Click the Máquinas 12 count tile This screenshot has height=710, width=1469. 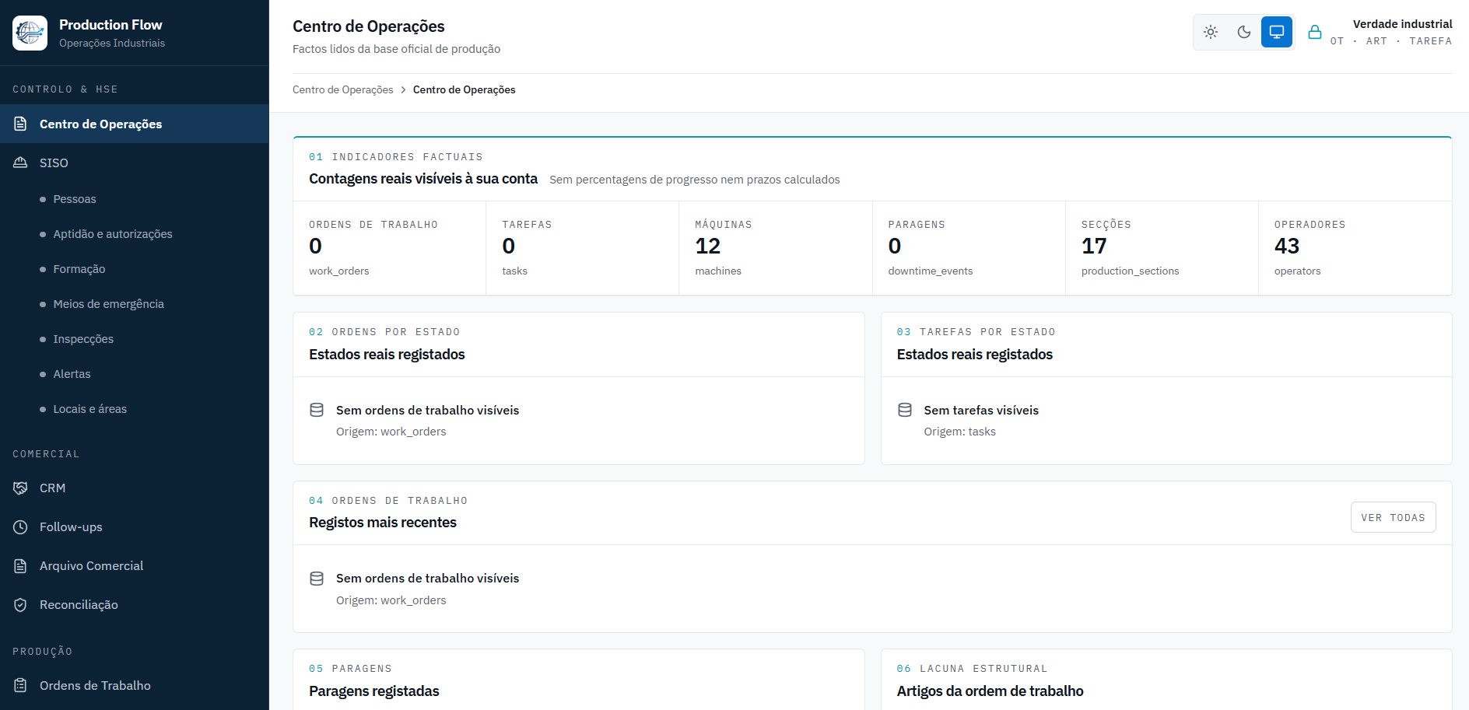click(776, 248)
